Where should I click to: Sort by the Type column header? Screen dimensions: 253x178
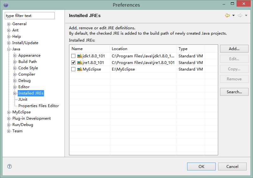(x=191, y=49)
